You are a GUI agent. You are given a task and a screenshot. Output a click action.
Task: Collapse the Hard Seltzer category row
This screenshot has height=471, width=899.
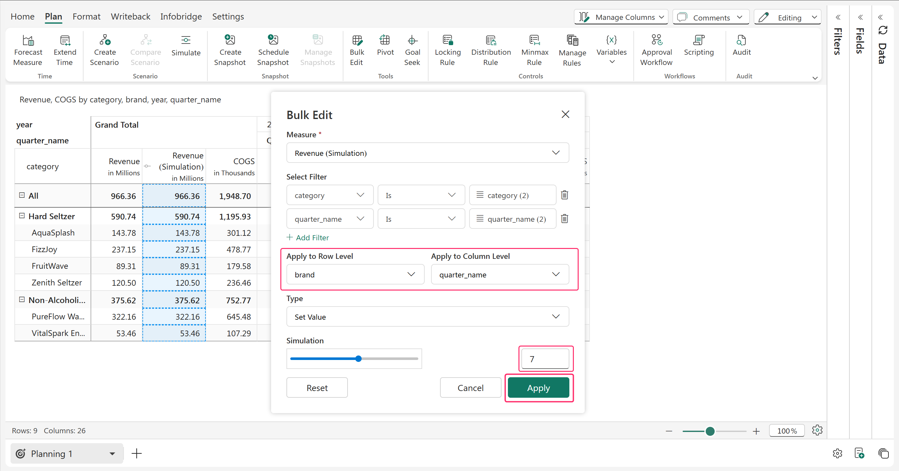pos(22,216)
